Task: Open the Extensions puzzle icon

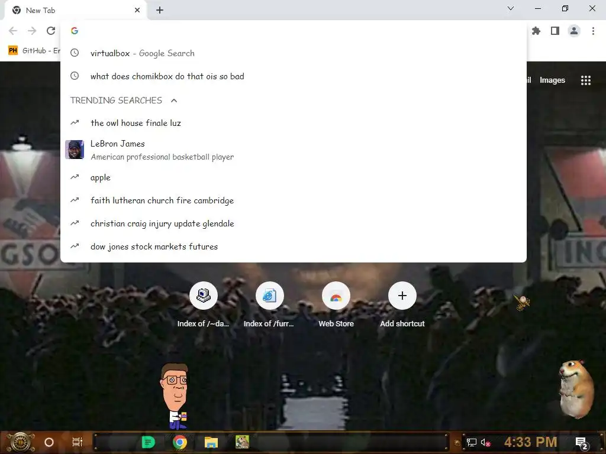Action: [536, 31]
